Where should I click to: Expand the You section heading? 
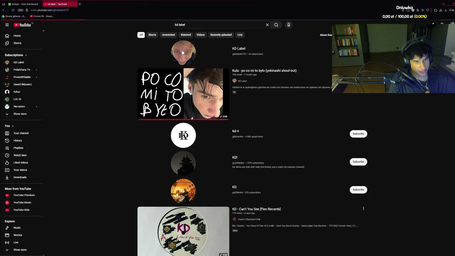pyautogui.click(x=9, y=126)
